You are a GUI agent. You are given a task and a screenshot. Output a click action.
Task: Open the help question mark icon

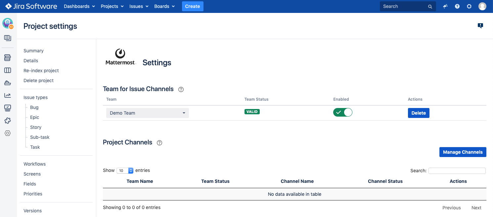pos(457,6)
